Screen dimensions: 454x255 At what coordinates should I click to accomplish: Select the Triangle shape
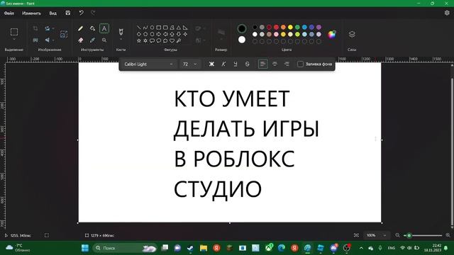coord(179,28)
